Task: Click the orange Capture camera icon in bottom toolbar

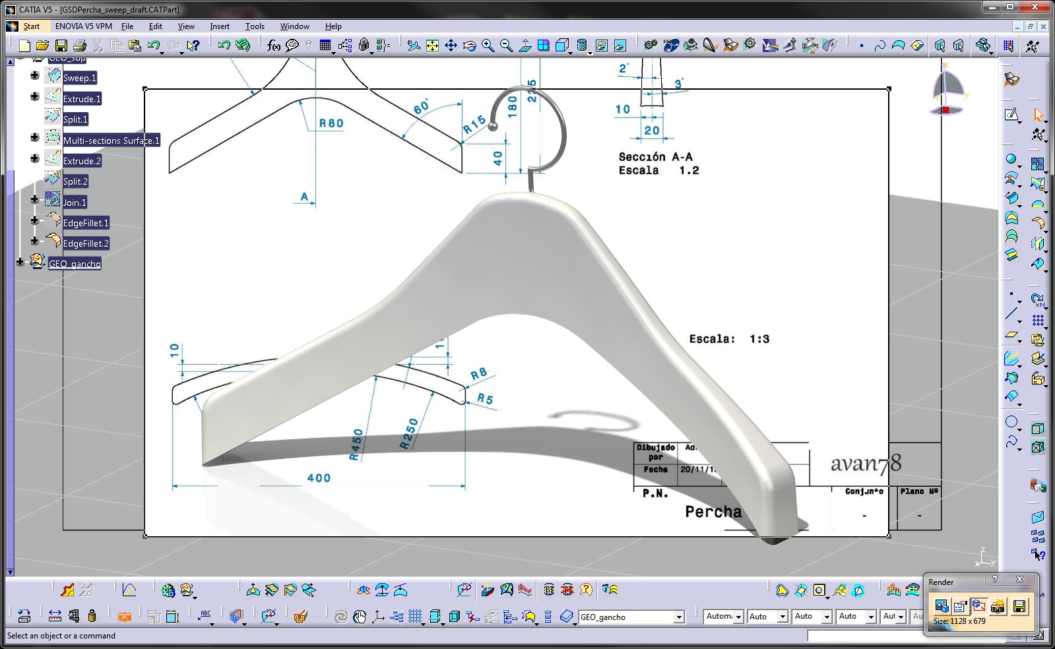Action: (124, 617)
